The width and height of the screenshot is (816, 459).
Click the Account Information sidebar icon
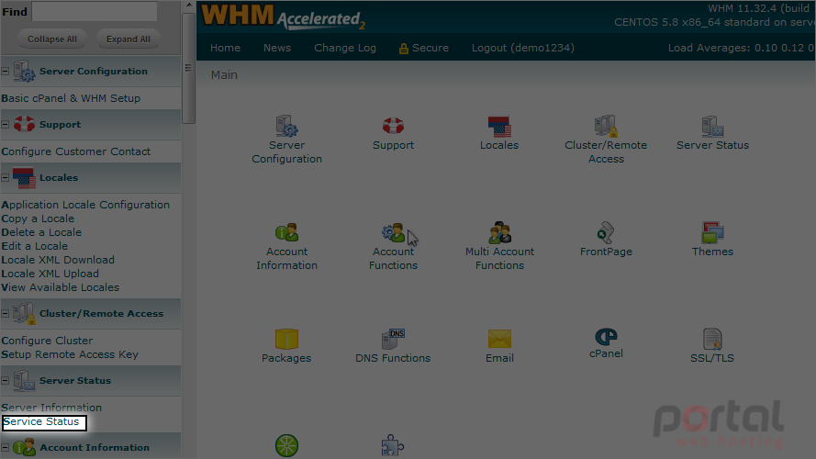point(24,447)
